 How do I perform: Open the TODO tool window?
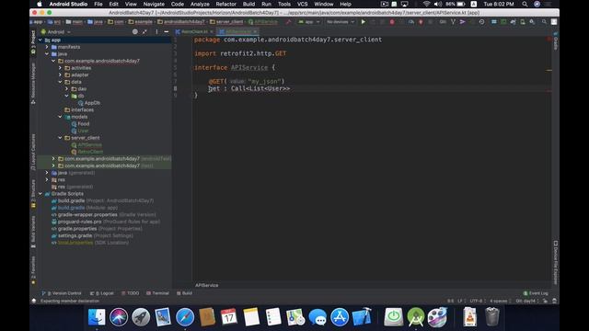coord(130,293)
